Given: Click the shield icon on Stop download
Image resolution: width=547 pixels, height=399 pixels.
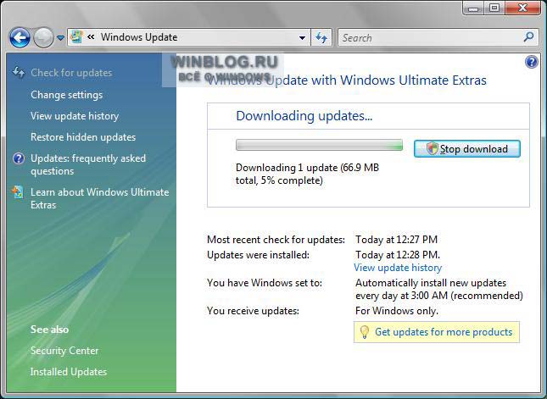Looking at the screenshot, I should [432, 149].
